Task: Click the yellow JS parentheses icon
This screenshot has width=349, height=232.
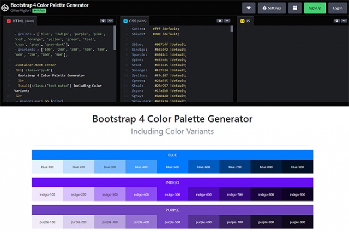Action: [x=242, y=21]
